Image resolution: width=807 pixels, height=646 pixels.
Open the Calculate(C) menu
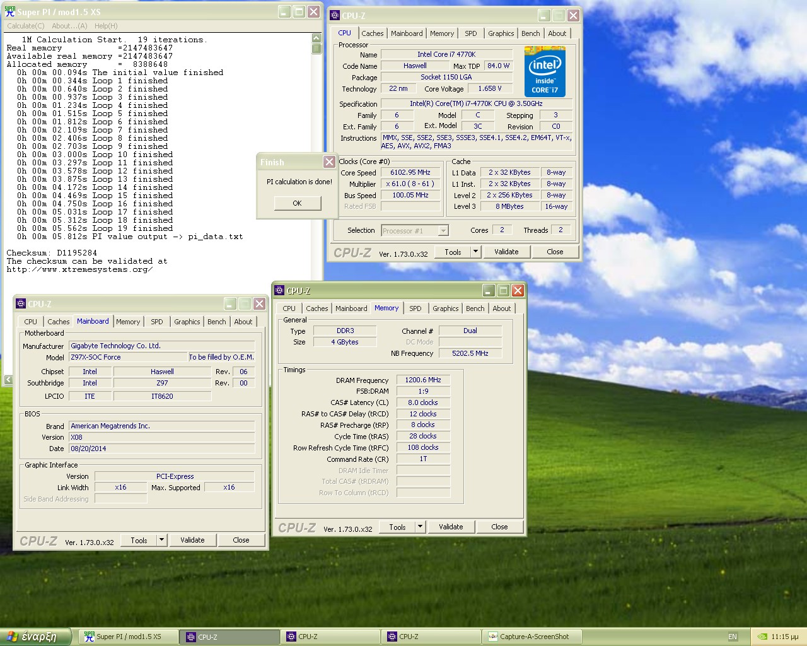pos(25,26)
